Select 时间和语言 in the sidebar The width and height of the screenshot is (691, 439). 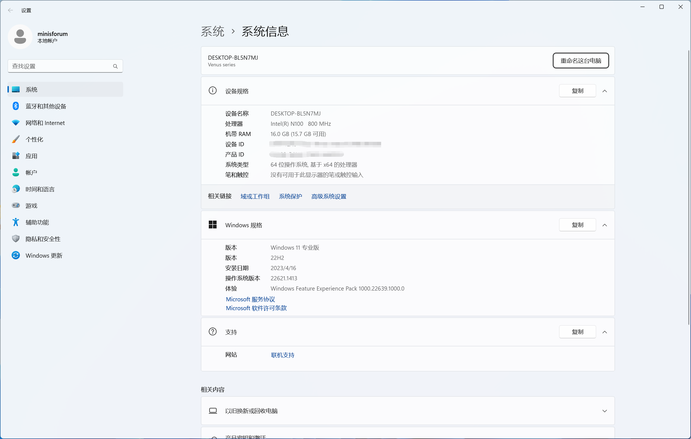[40, 189]
